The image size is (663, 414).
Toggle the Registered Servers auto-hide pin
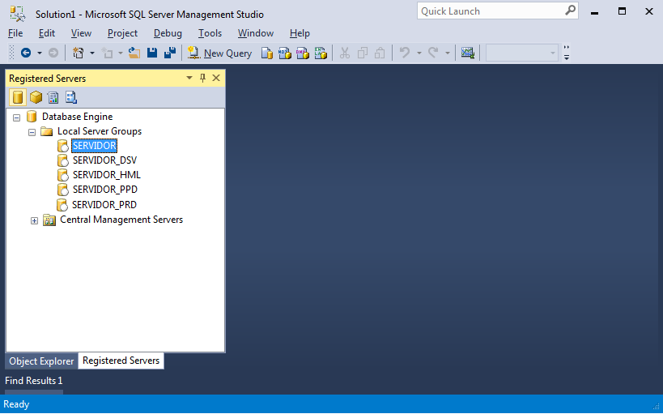tap(202, 78)
